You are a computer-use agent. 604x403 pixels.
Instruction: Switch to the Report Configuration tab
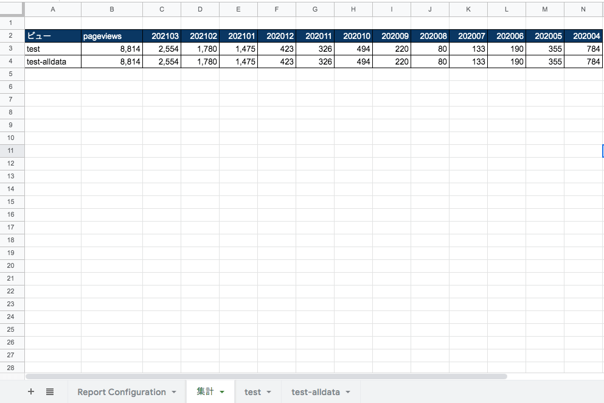tap(122, 392)
